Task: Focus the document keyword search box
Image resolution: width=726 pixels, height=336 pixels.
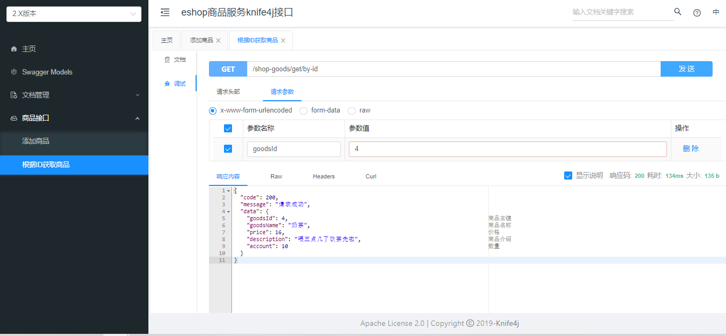Action: pyautogui.click(x=623, y=12)
